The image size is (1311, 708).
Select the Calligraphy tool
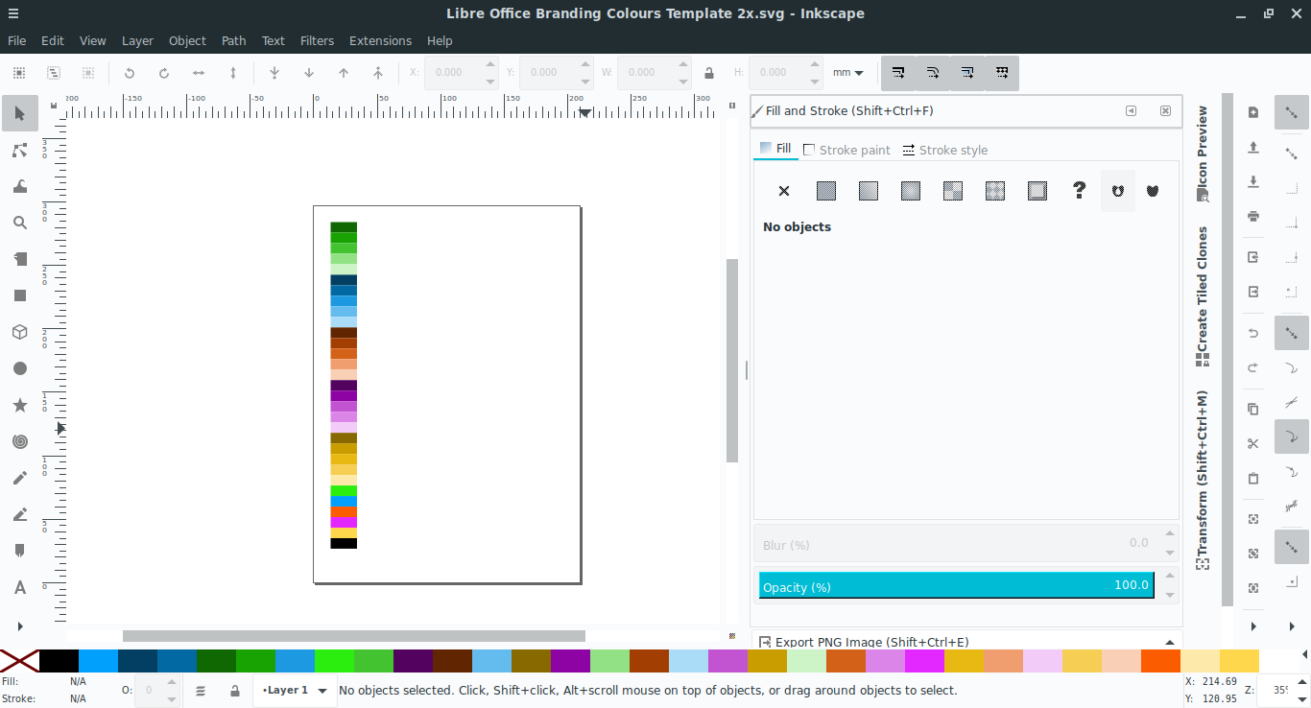point(19,514)
